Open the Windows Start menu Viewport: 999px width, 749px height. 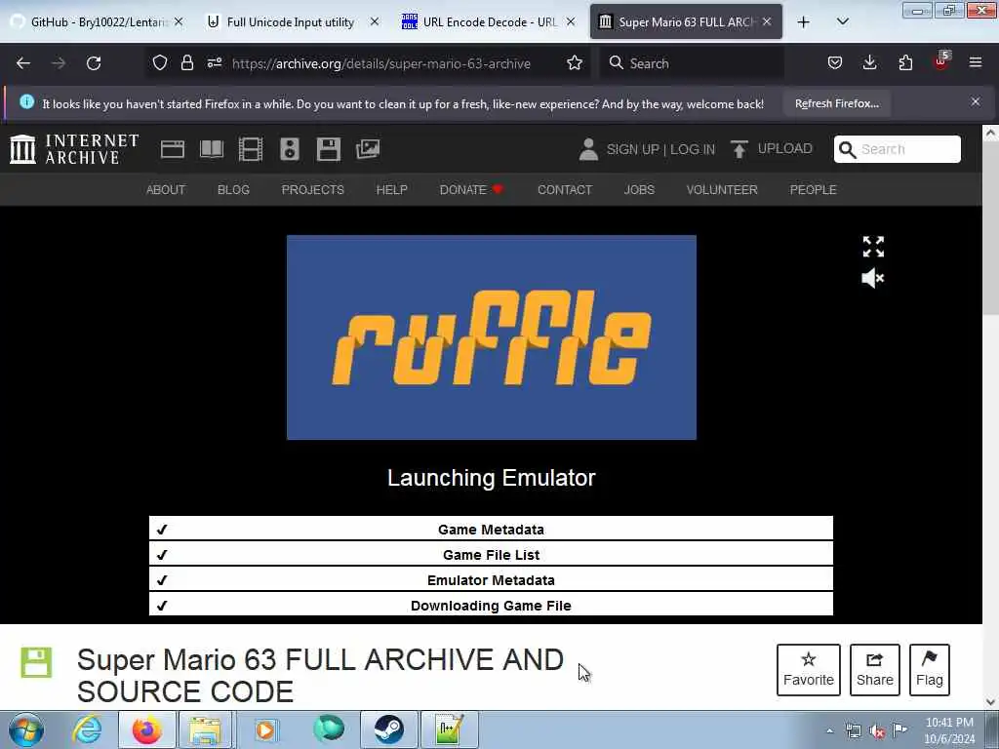click(26, 729)
